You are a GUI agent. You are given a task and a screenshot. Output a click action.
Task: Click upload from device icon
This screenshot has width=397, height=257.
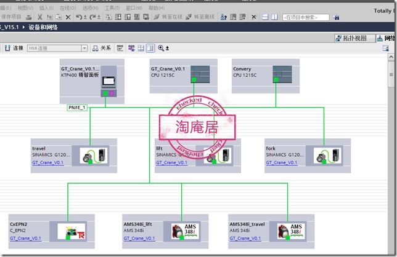[128, 17]
